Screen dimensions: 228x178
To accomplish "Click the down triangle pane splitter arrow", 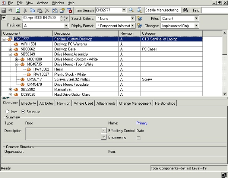I will 8,98.
